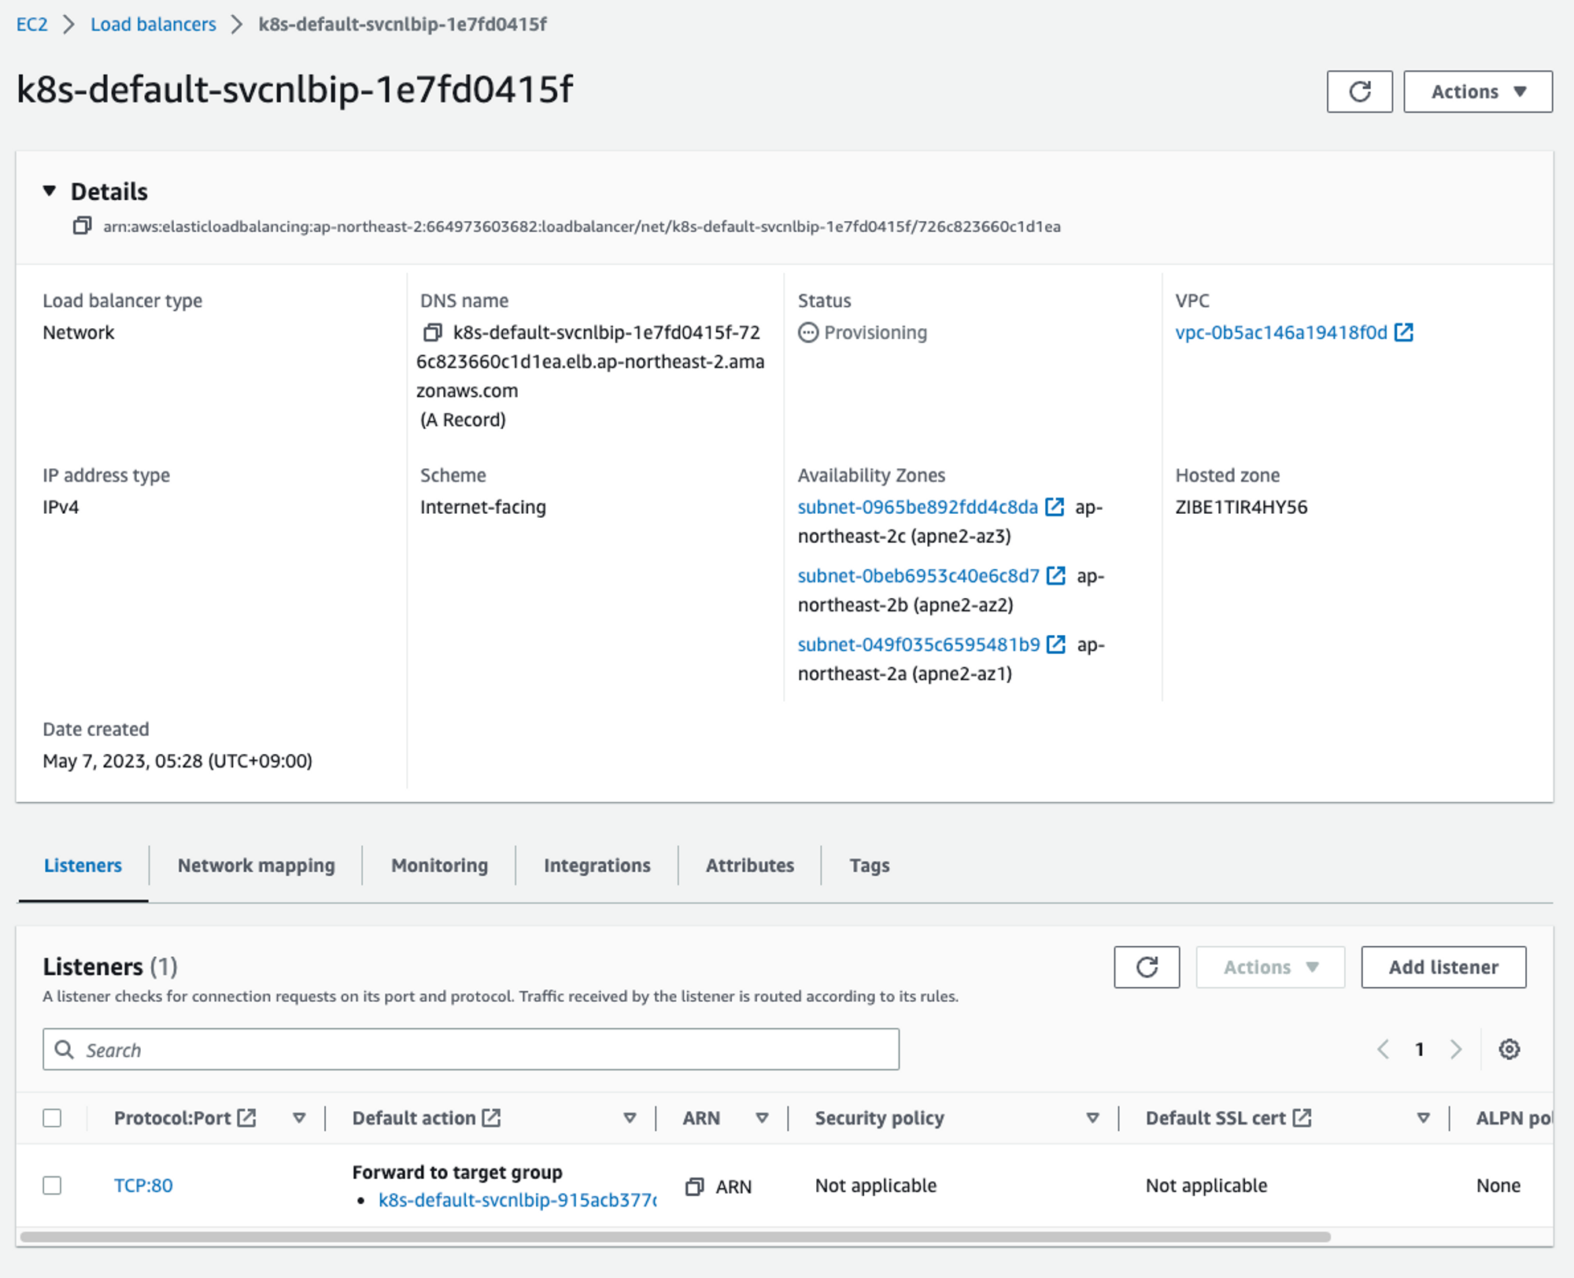The image size is (1574, 1278).
Task: Copy the load balancer ARN icon
Action: [82, 226]
